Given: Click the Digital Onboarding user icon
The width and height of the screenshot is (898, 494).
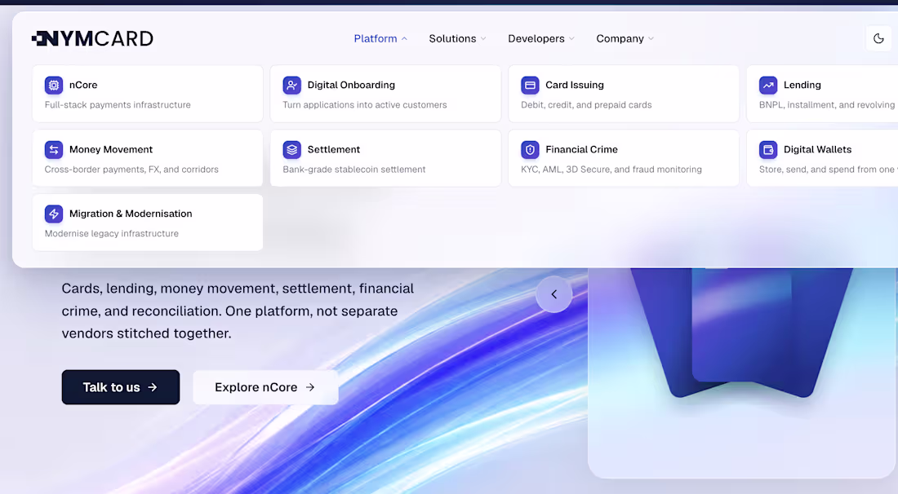Looking at the screenshot, I should click(x=292, y=86).
